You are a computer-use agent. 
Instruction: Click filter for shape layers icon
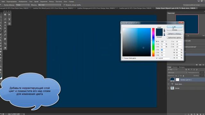pyautogui.click(x=194, y=70)
